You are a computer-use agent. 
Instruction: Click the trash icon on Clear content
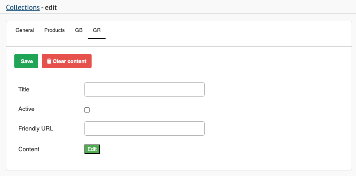tap(49, 61)
